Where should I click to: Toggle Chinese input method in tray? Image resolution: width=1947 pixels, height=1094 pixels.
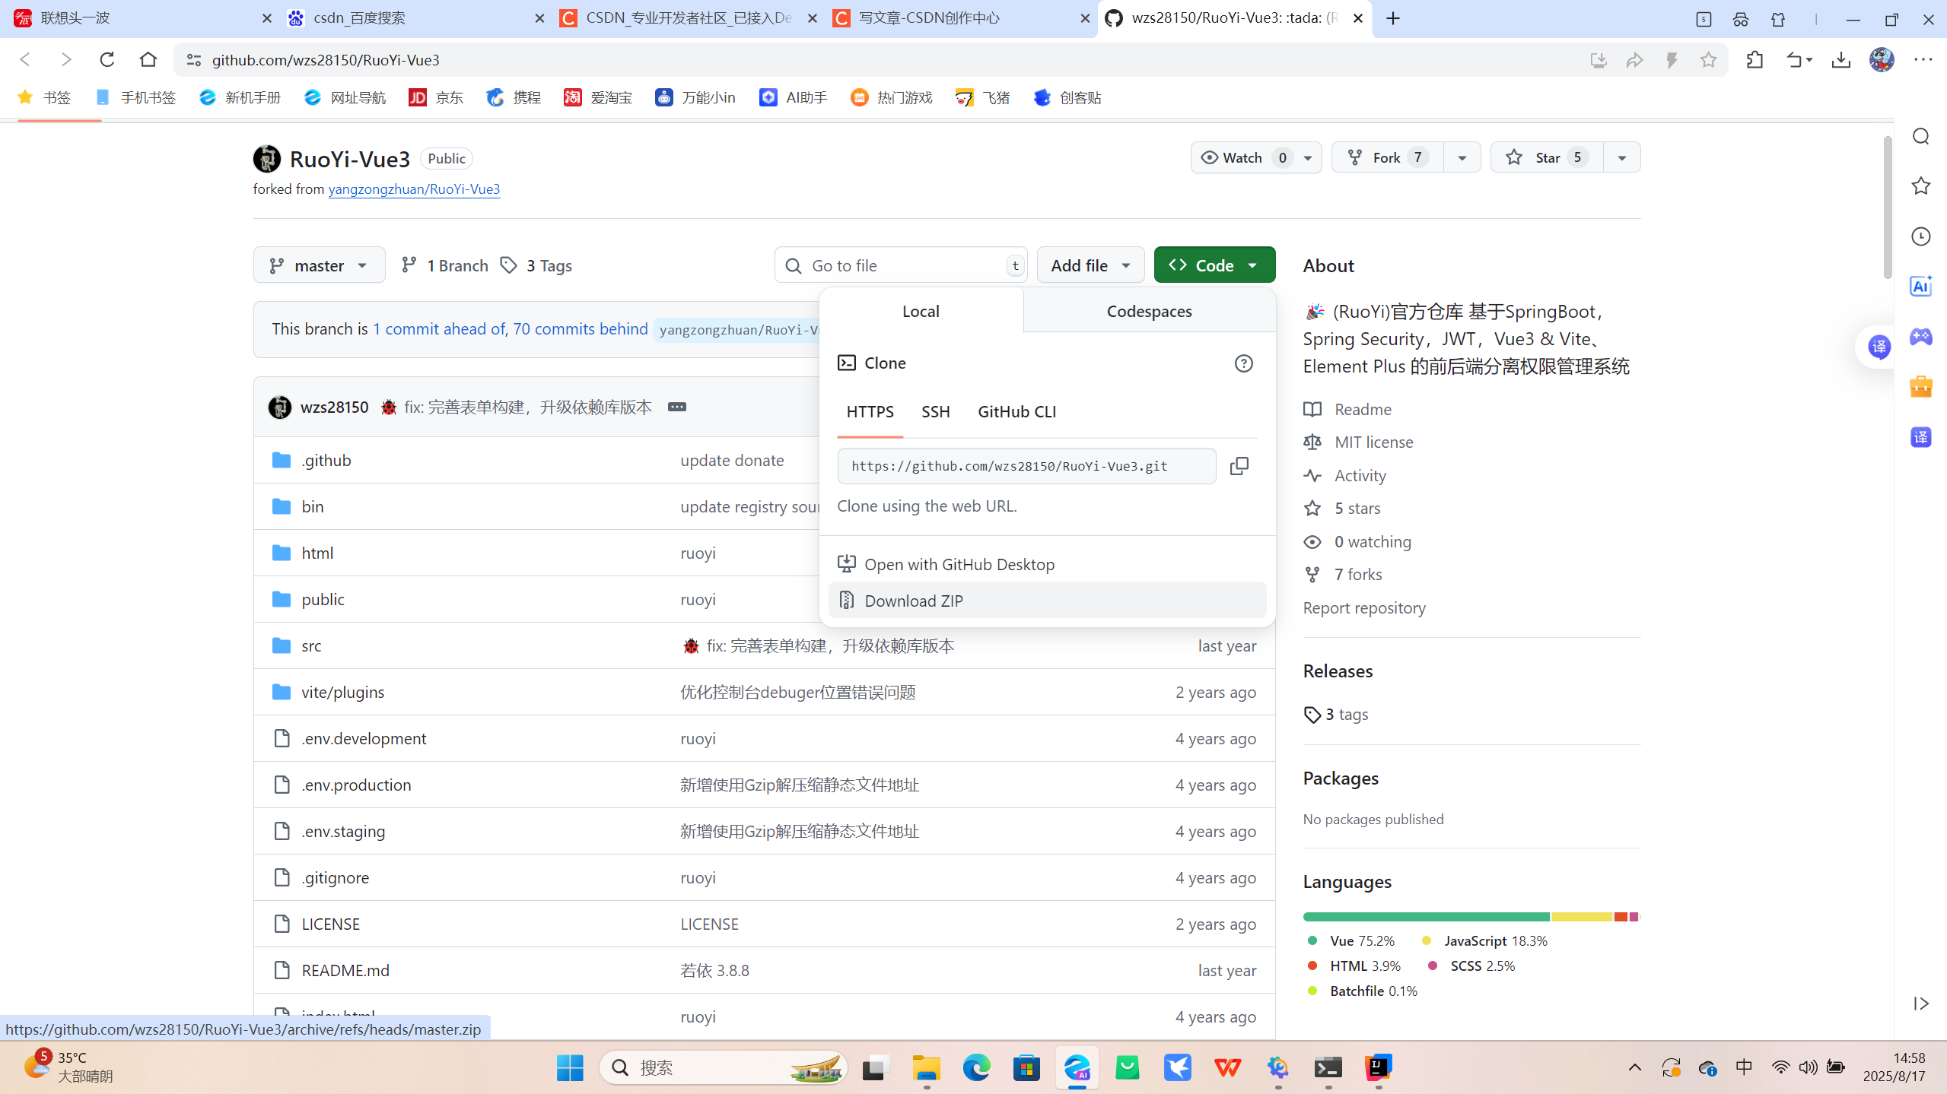click(x=1744, y=1067)
